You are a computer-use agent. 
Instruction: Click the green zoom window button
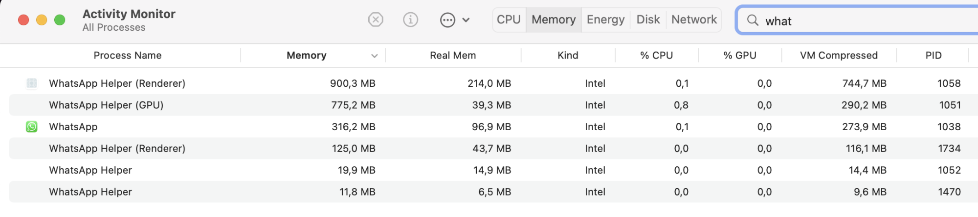60,20
